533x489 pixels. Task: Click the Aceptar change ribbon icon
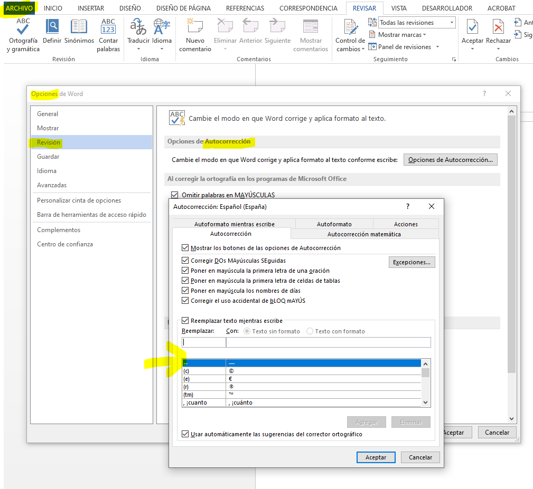tap(472, 27)
